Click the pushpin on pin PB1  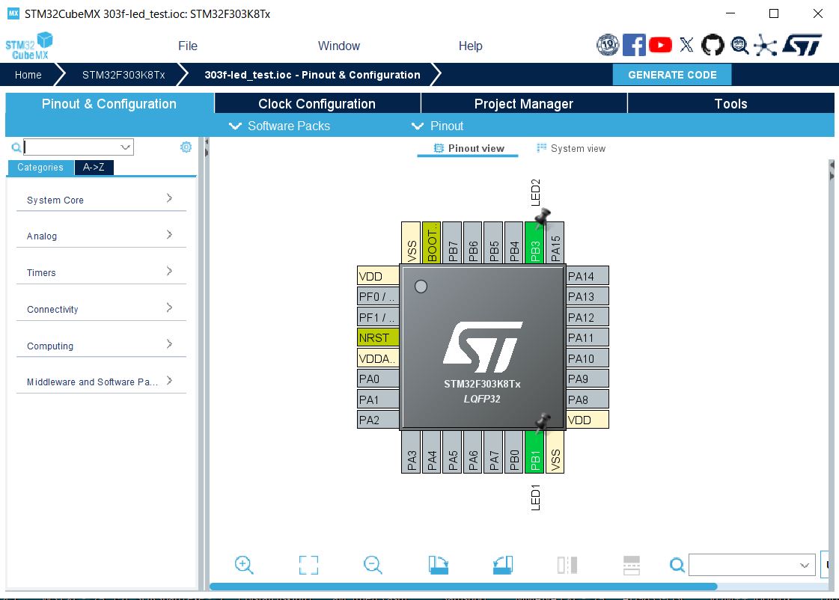(543, 421)
